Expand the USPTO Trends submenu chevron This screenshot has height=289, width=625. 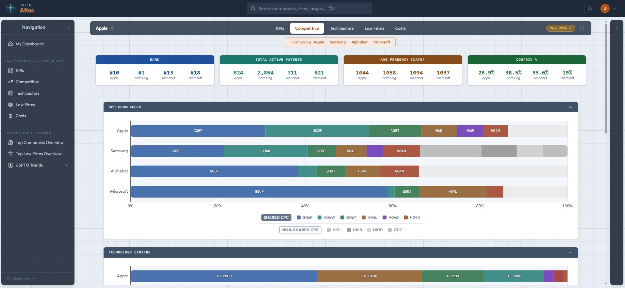coord(67,165)
